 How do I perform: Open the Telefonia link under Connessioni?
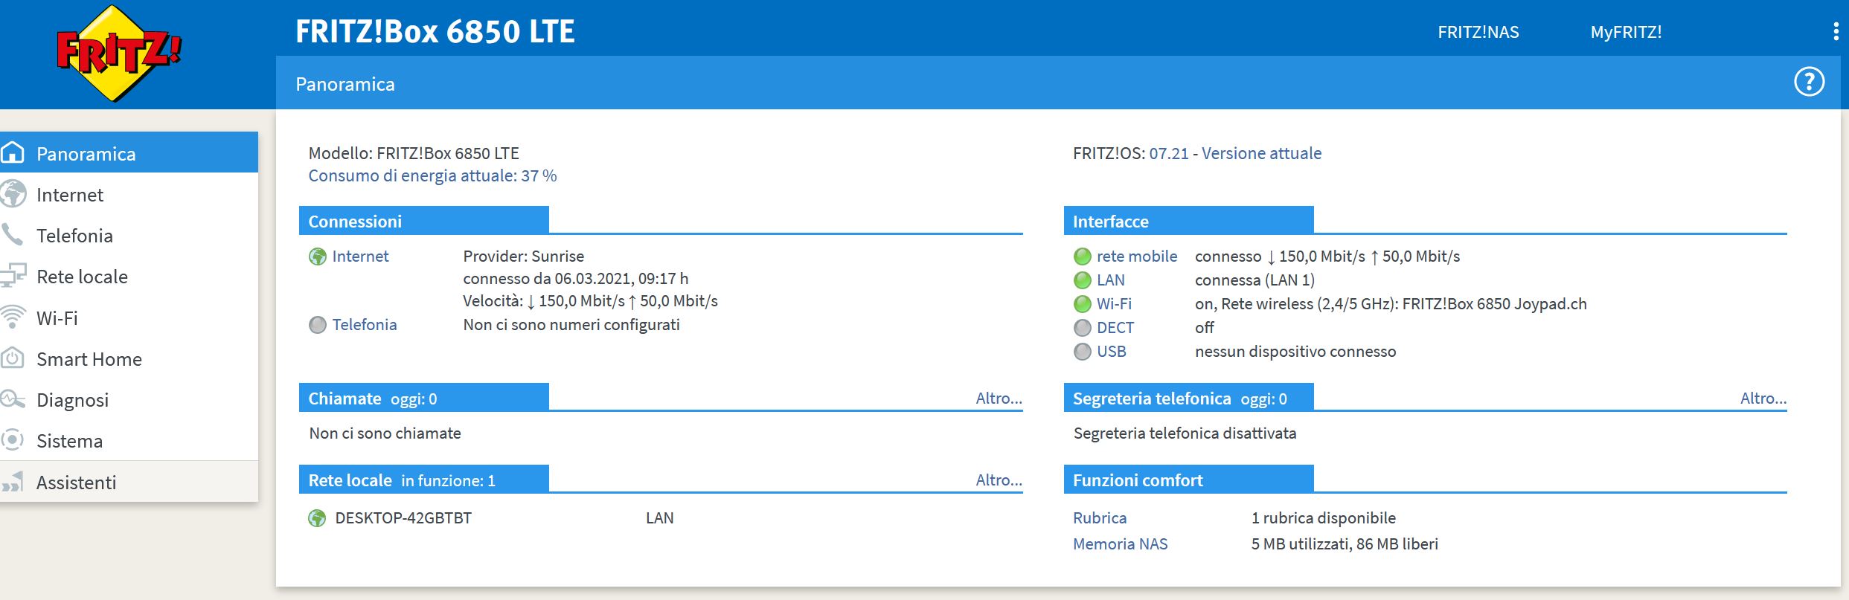pos(365,325)
